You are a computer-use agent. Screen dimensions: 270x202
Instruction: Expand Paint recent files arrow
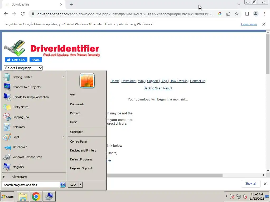click(x=63, y=137)
